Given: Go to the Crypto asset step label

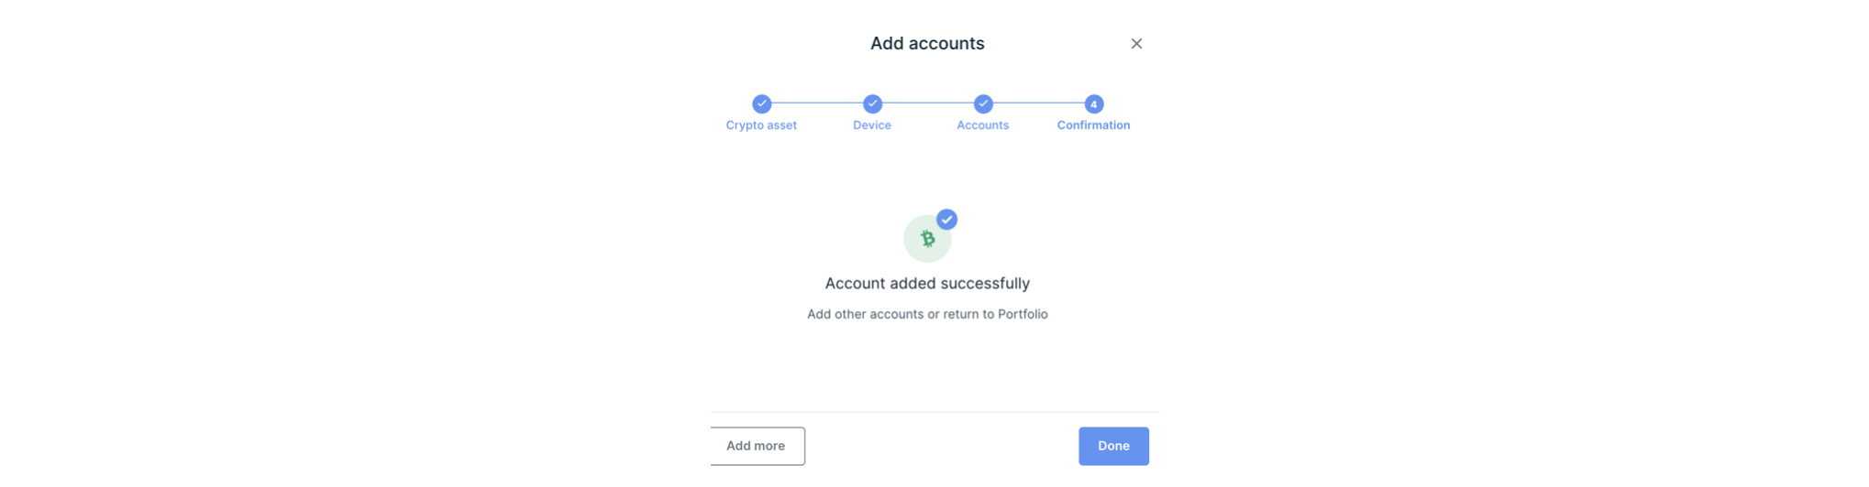Looking at the screenshot, I should tap(761, 125).
